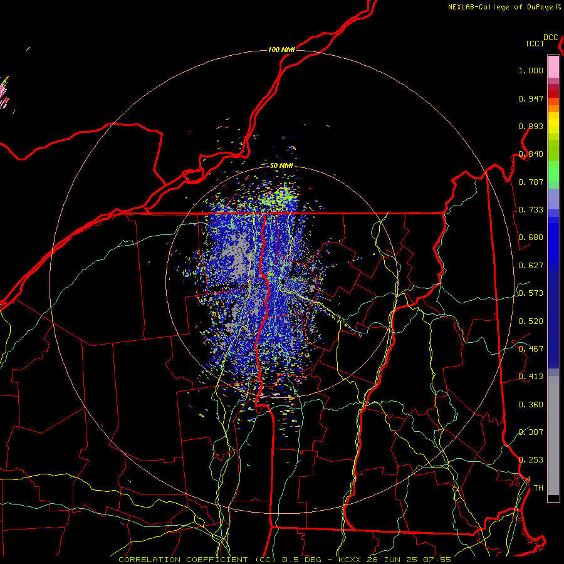
Task: Click the TH threshold label on legend
Action: coord(538,488)
